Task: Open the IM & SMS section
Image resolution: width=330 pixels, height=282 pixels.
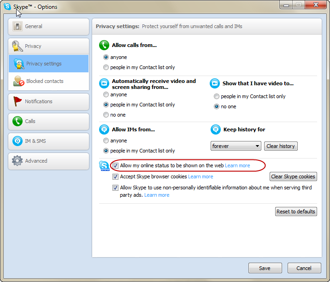Action: tap(48, 141)
